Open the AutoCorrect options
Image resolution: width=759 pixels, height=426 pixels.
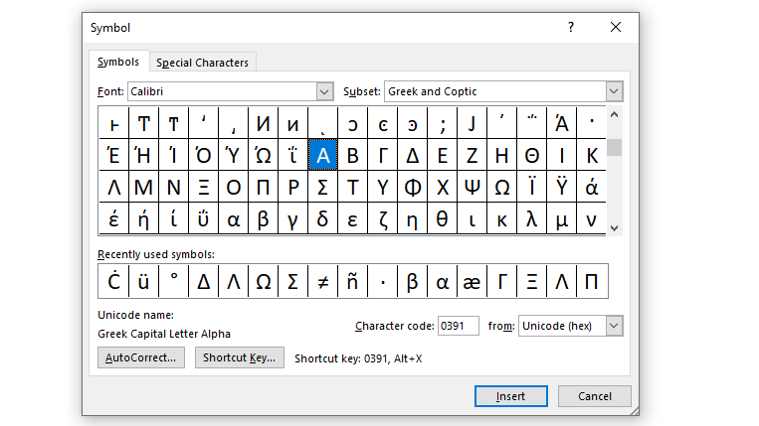(141, 357)
